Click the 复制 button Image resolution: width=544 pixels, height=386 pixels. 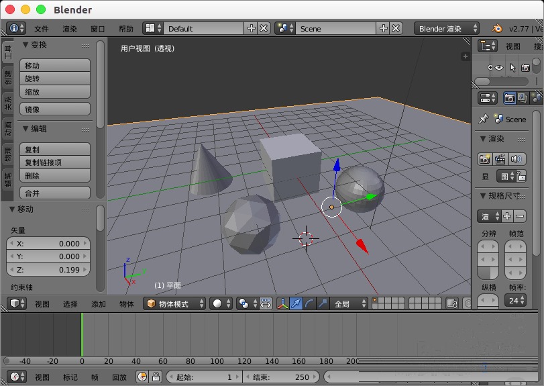tap(55, 150)
